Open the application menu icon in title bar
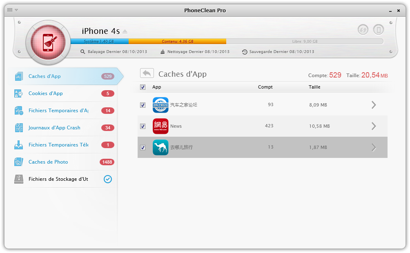The width and height of the screenshot is (410, 253). pos(10,10)
